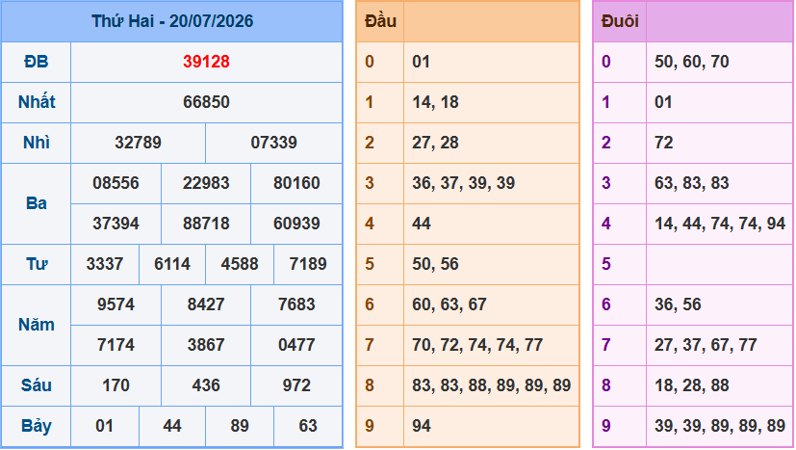Click the Đầu table header
The height and width of the screenshot is (450, 796).
click(x=380, y=21)
